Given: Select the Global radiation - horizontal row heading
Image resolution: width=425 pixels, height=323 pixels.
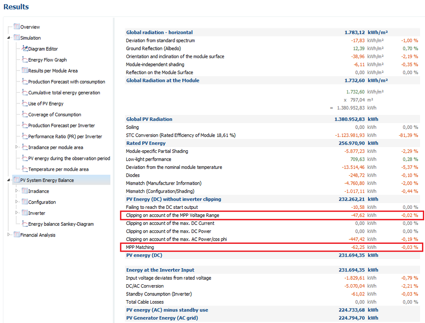Looking at the screenshot, I should click(159, 32).
